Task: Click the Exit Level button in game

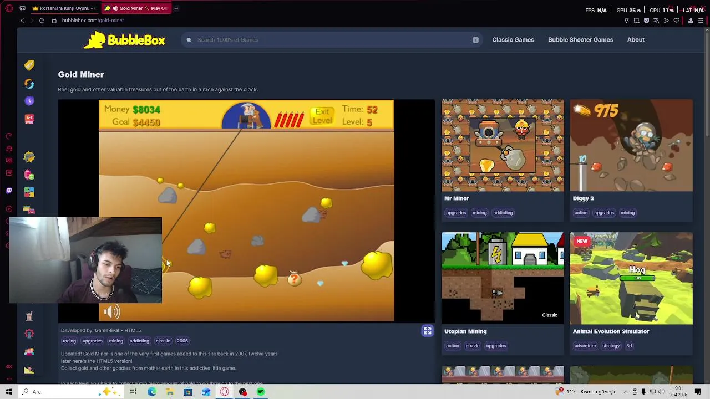Action: click(x=322, y=116)
